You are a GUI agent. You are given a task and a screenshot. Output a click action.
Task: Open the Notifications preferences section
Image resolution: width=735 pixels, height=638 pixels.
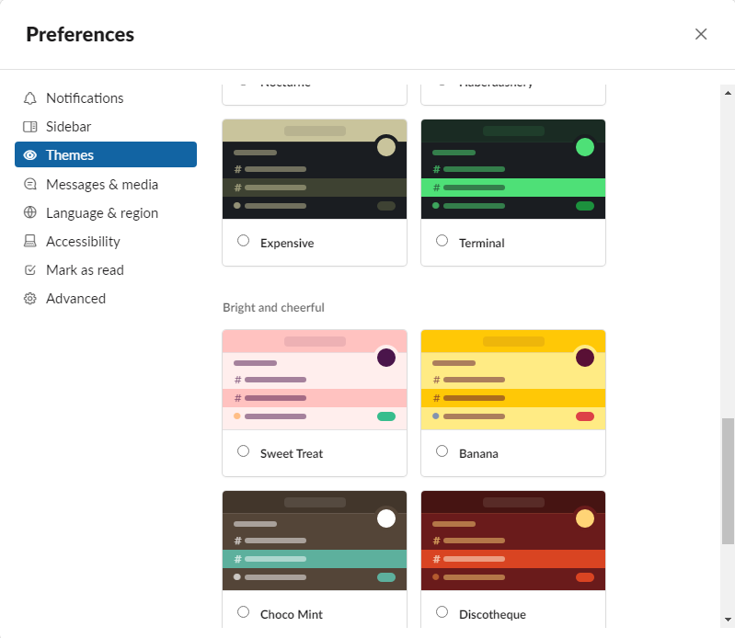85,98
